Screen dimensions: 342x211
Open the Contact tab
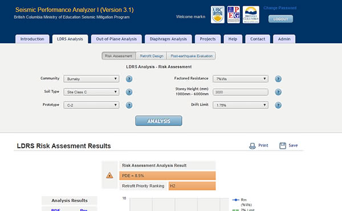(258, 39)
